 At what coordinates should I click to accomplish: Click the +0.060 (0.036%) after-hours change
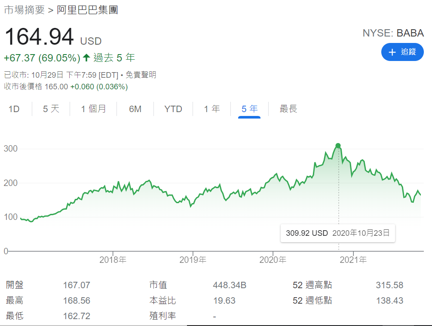[x=99, y=87]
